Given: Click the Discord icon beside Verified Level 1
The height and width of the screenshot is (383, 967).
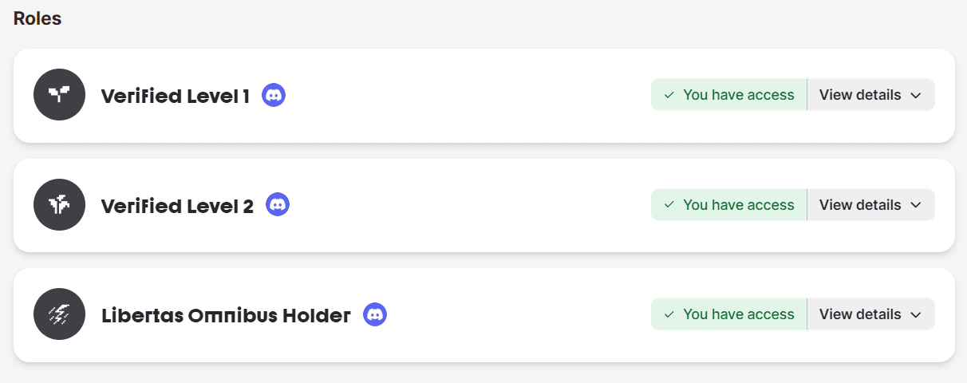Looking at the screenshot, I should tap(274, 95).
